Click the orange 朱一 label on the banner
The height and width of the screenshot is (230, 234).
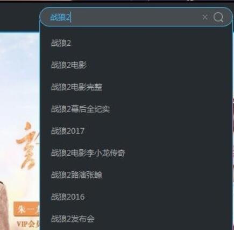[27, 209]
